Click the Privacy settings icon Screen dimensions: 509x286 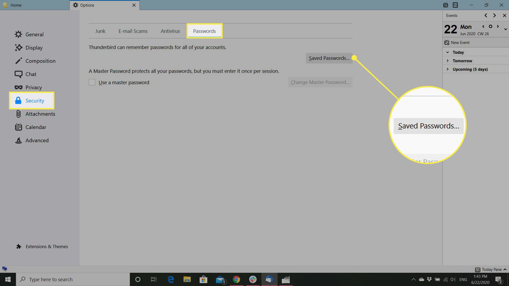18,87
